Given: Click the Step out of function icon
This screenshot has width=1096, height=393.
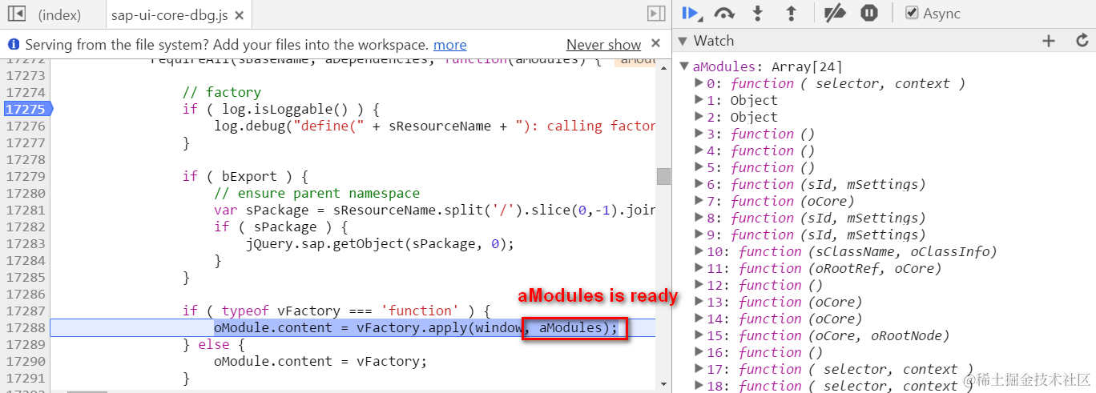Looking at the screenshot, I should pos(791,13).
